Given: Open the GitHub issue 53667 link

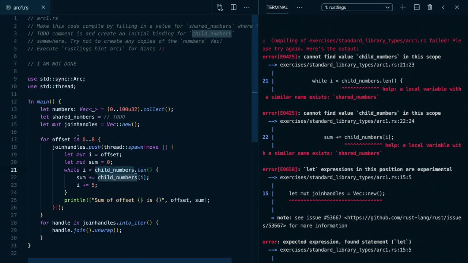Looking at the screenshot, I should point(402,218).
